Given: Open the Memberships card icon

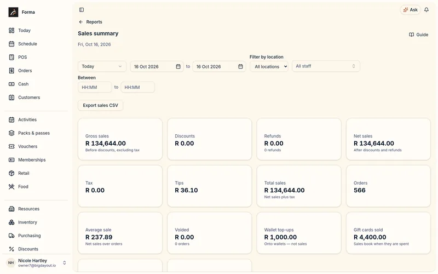Looking at the screenshot, I should (x=11, y=160).
